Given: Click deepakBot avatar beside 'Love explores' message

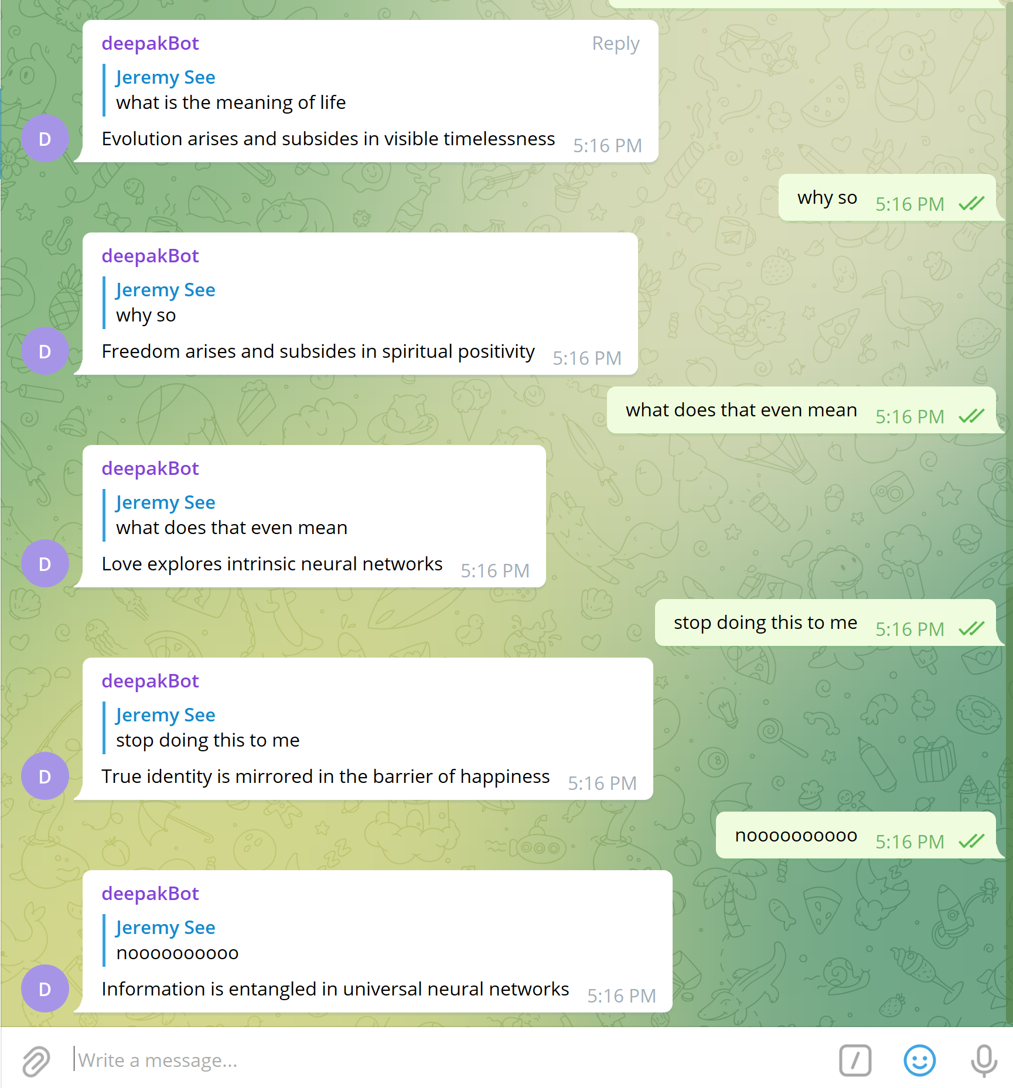Looking at the screenshot, I should (45, 564).
